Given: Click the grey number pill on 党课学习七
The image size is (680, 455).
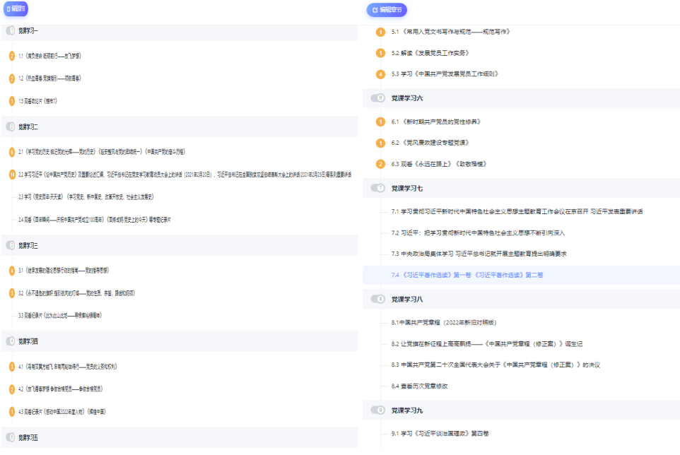Looking at the screenshot, I should pyautogui.click(x=378, y=188).
